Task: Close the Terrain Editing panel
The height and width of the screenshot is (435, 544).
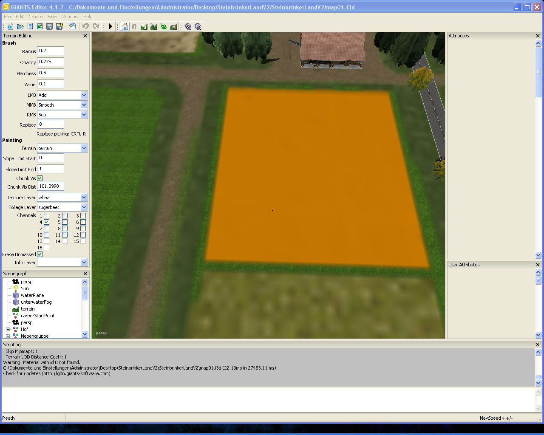Action: [85, 36]
